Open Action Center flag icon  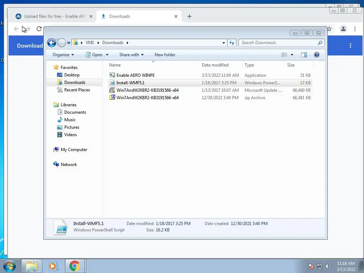311,267
